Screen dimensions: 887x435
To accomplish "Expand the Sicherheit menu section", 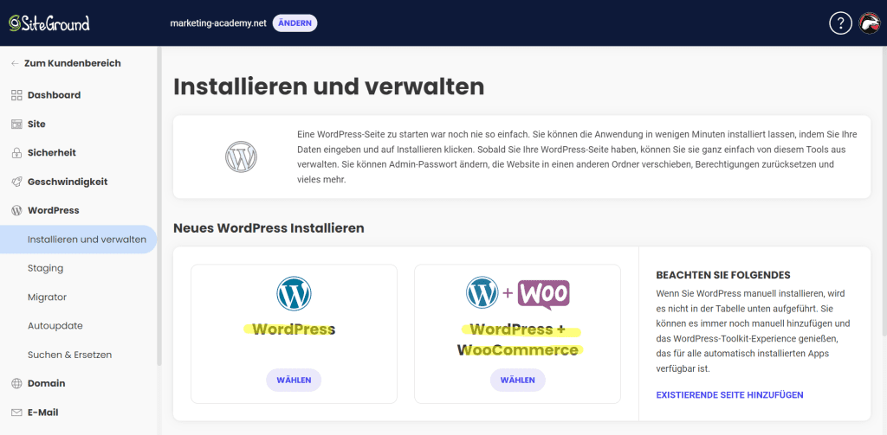I will click(x=51, y=152).
